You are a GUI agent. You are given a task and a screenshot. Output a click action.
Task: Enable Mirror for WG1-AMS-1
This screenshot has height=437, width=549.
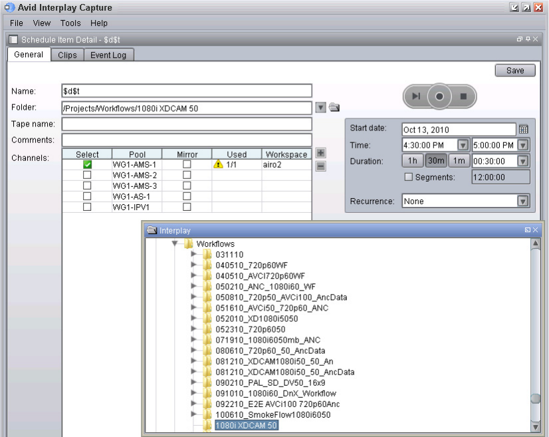[x=187, y=164]
